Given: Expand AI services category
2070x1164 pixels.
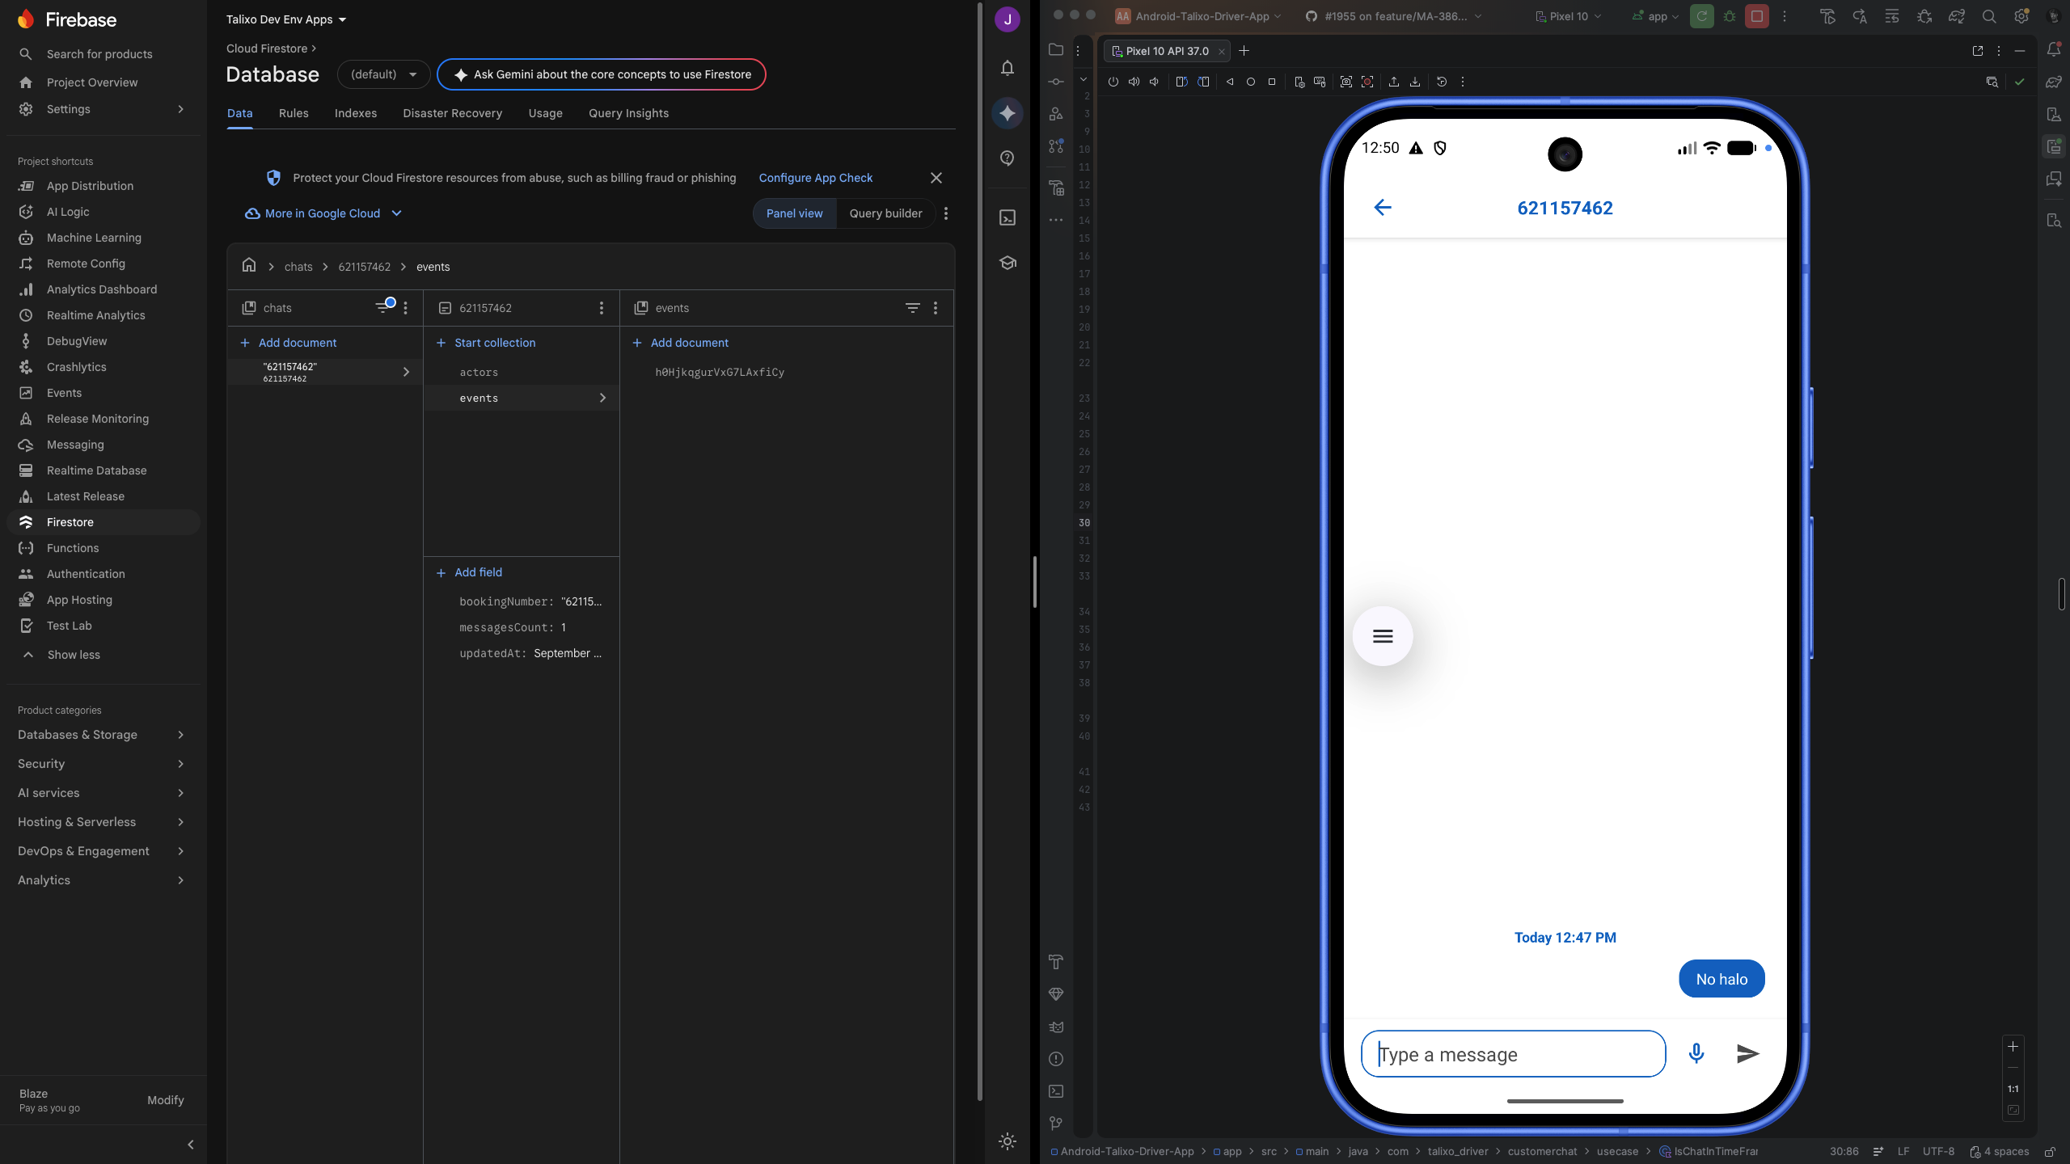Looking at the screenshot, I should click(x=102, y=793).
